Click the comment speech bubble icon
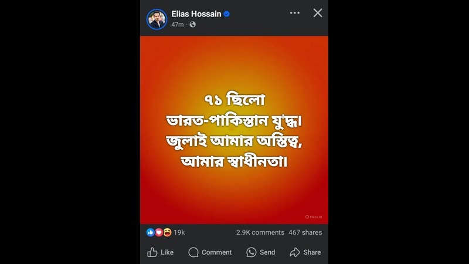Image resolution: width=469 pixels, height=264 pixels. click(193, 252)
